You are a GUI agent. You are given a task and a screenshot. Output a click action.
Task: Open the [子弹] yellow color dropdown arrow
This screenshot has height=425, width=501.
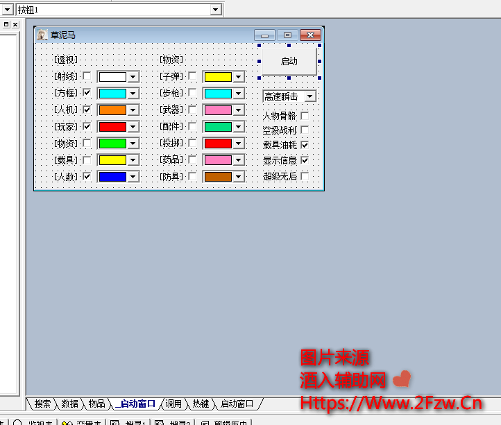pos(239,77)
